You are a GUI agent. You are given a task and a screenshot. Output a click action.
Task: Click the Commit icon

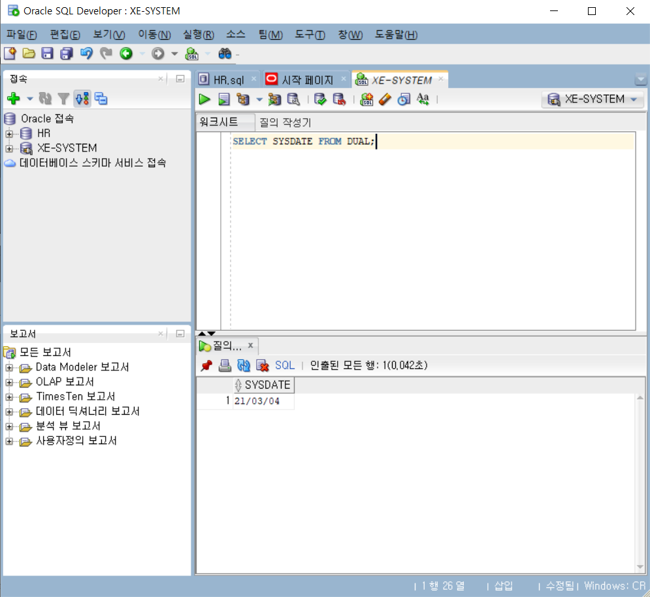(320, 99)
